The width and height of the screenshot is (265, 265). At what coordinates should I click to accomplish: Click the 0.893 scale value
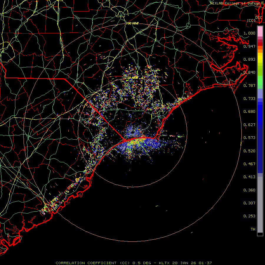[249, 59]
